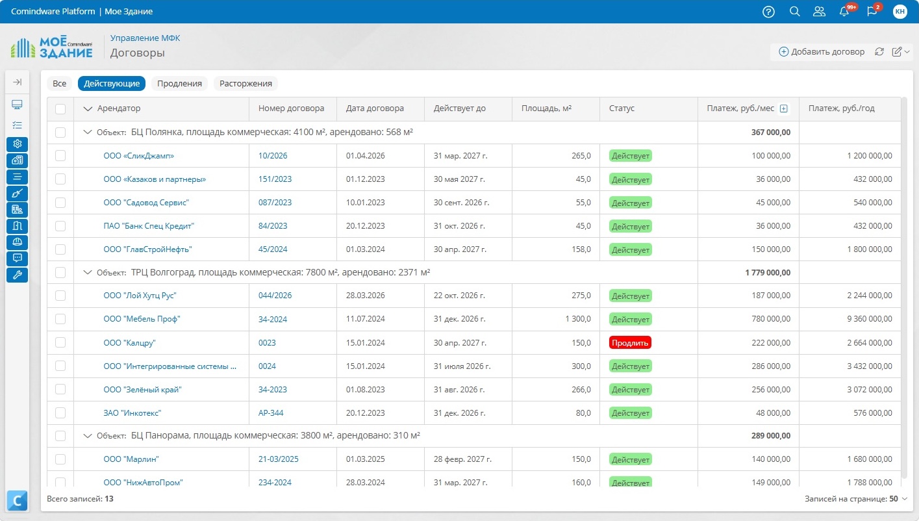Click the plus icon in Платеж, руб./мес header

[x=783, y=108]
